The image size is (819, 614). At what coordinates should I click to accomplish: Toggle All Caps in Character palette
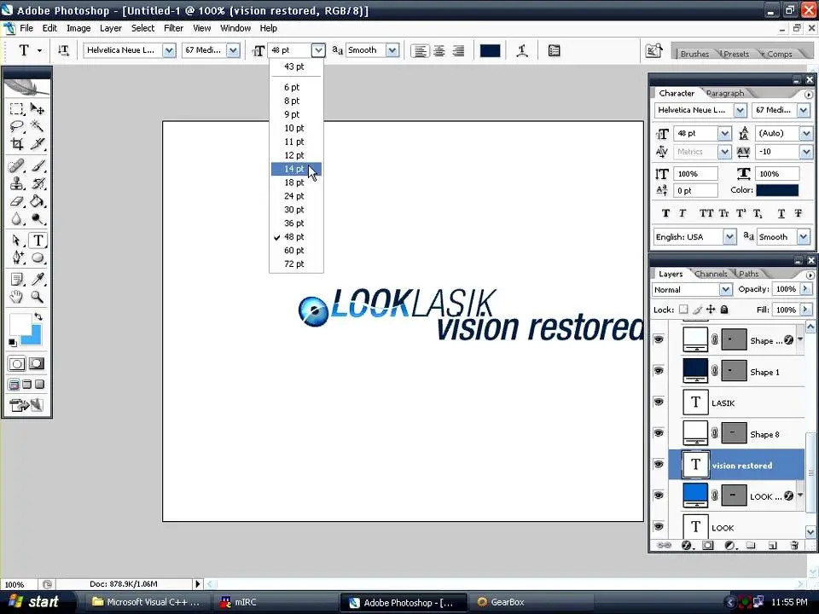point(706,213)
